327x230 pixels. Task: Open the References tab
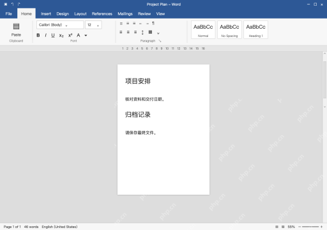[x=102, y=14]
